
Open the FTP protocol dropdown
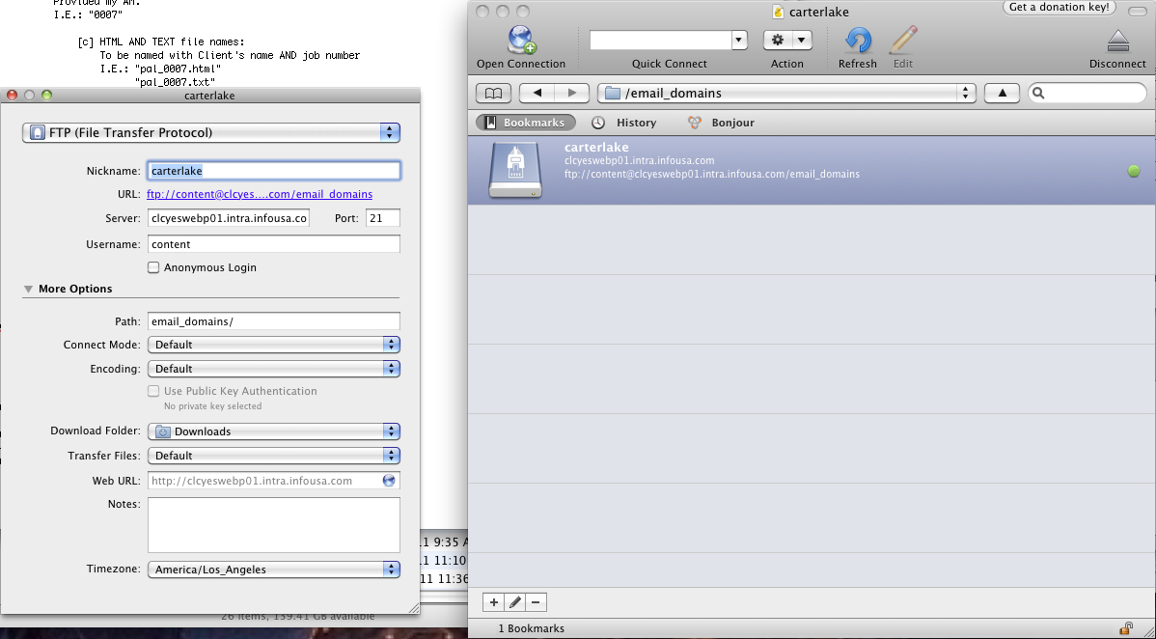pos(210,133)
